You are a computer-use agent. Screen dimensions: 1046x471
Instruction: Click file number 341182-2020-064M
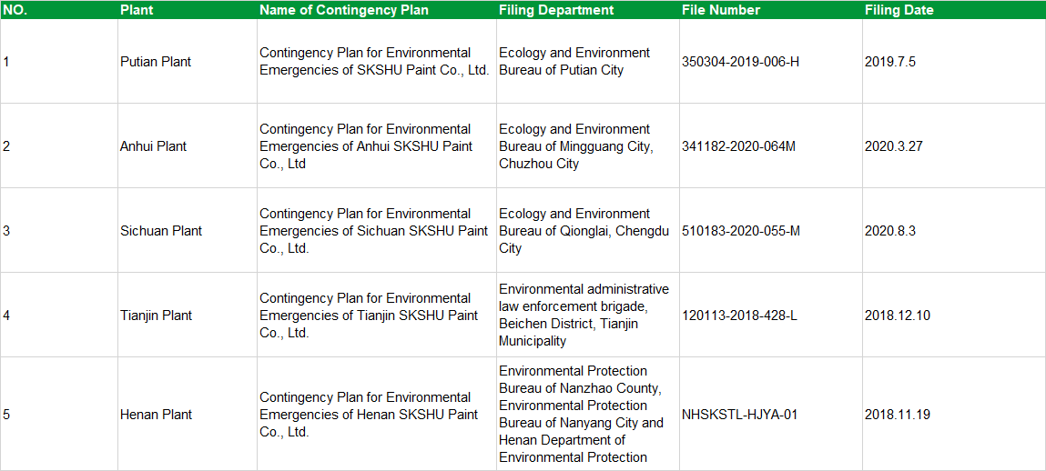[738, 146]
